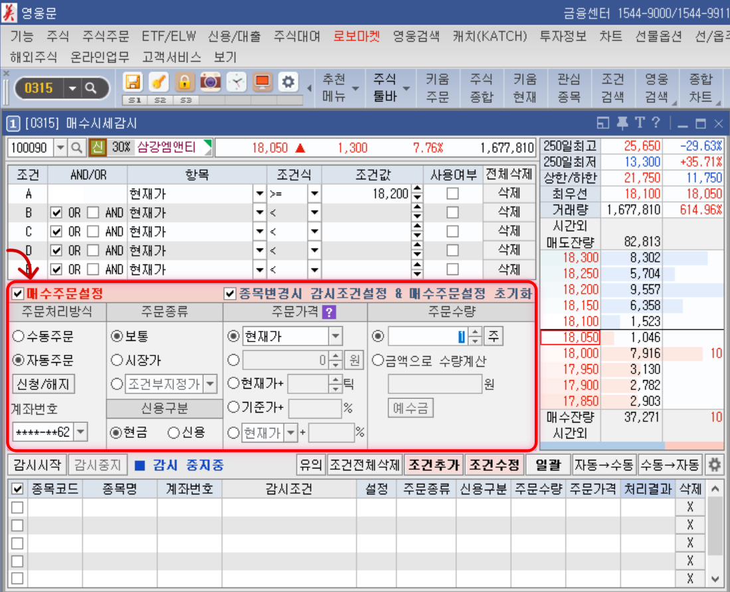This screenshot has width=730, height=592.
Task: Click the question mark help in title bar
Action: [656, 122]
